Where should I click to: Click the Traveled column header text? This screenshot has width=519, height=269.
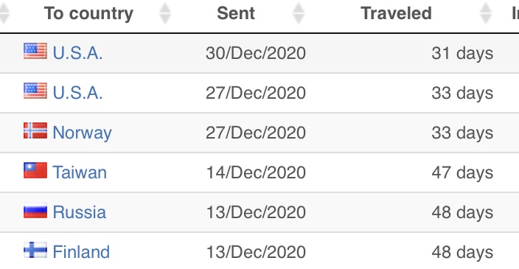(x=396, y=13)
